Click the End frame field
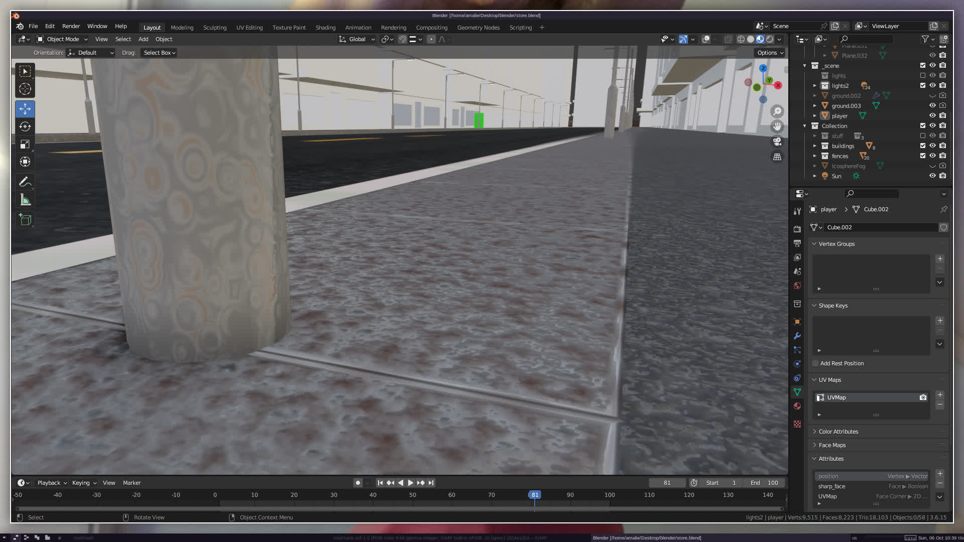This screenshot has width=964, height=542. click(x=765, y=483)
